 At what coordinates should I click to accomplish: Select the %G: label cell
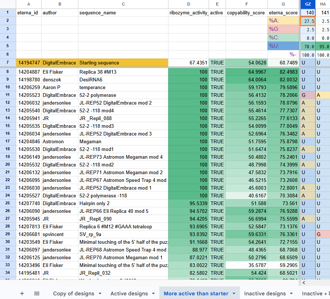[283, 29]
